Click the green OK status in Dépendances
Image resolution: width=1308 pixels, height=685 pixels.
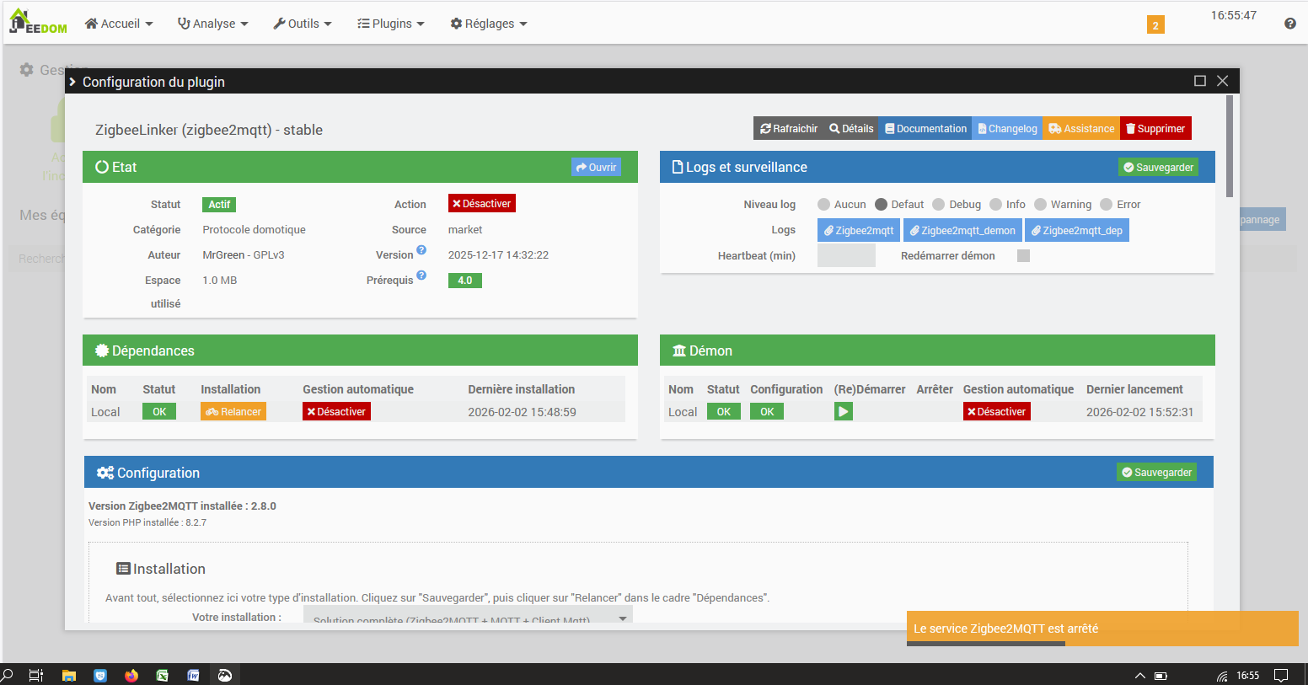(x=159, y=412)
